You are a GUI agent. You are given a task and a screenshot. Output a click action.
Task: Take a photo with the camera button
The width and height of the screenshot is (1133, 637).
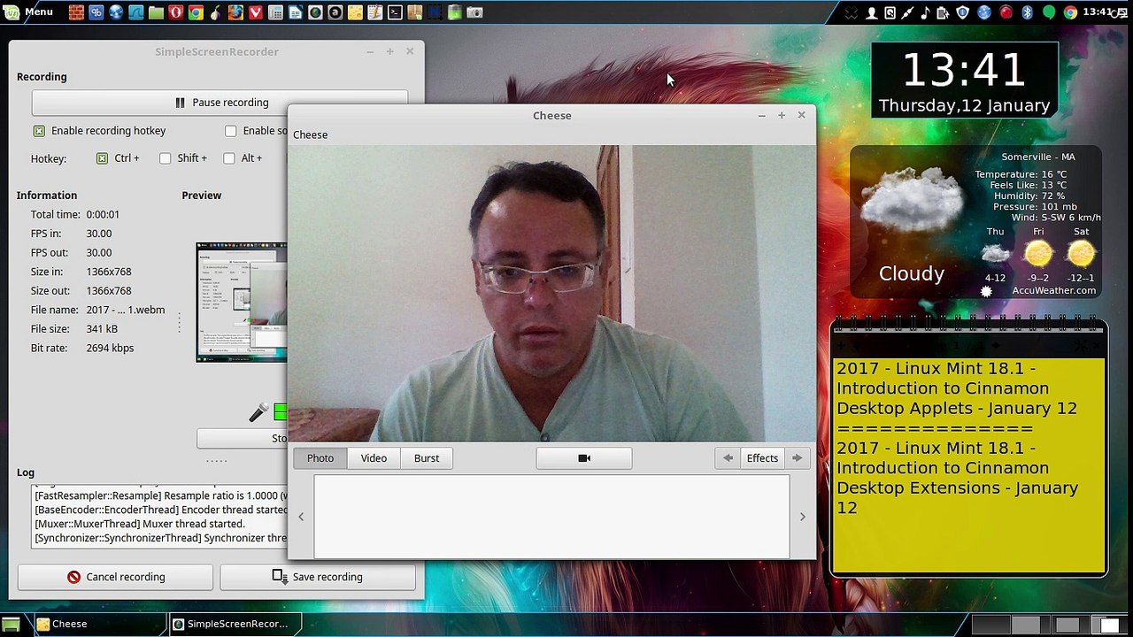pos(584,458)
